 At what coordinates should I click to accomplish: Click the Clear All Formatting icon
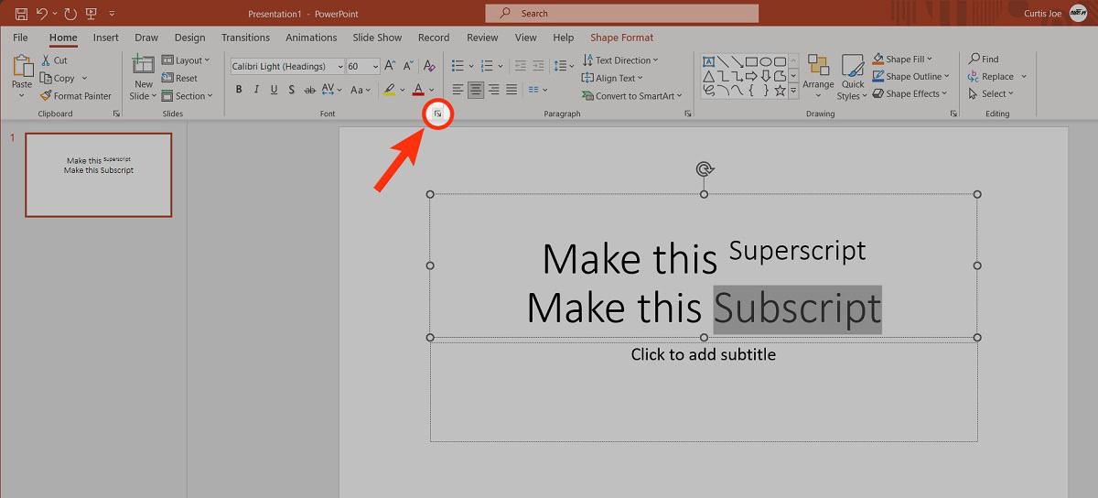(x=429, y=66)
